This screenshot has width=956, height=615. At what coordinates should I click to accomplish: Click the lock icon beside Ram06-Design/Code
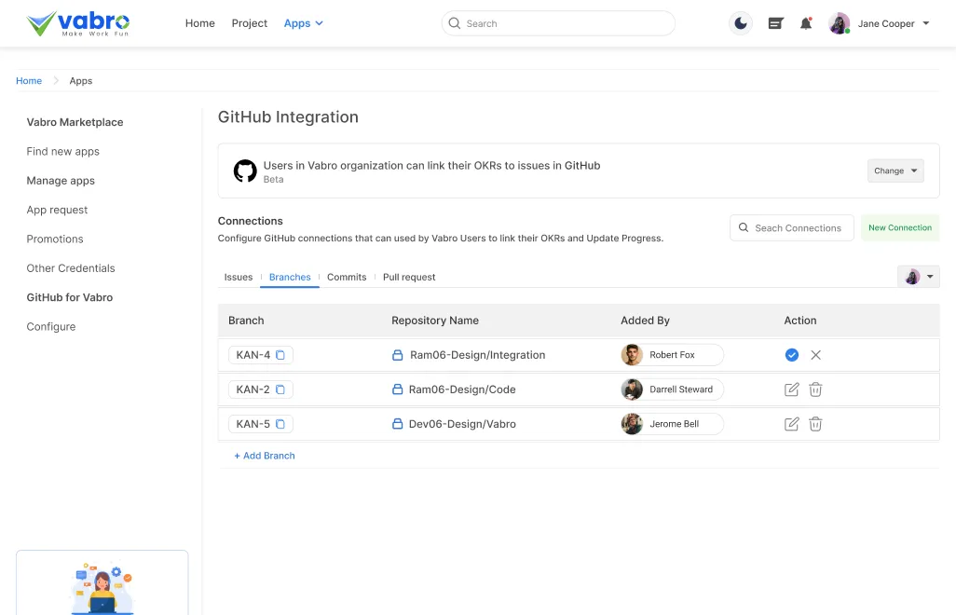[399, 389]
